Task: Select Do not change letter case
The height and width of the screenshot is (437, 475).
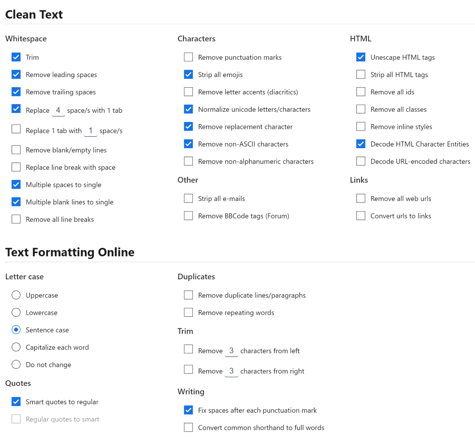Action: point(16,364)
